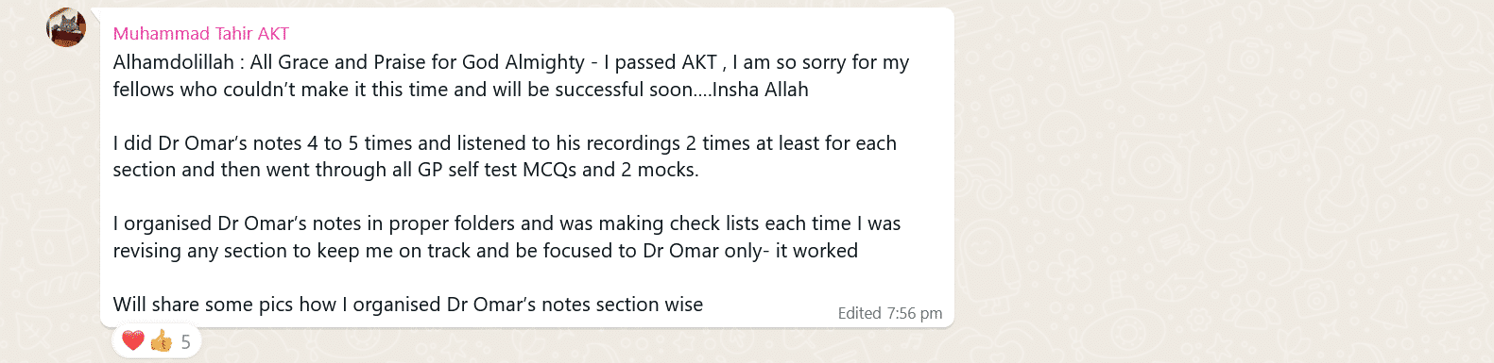The height and width of the screenshot is (363, 1494).
Task: Click the line starting with Alhamdolillah
Action: tap(511, 62)
